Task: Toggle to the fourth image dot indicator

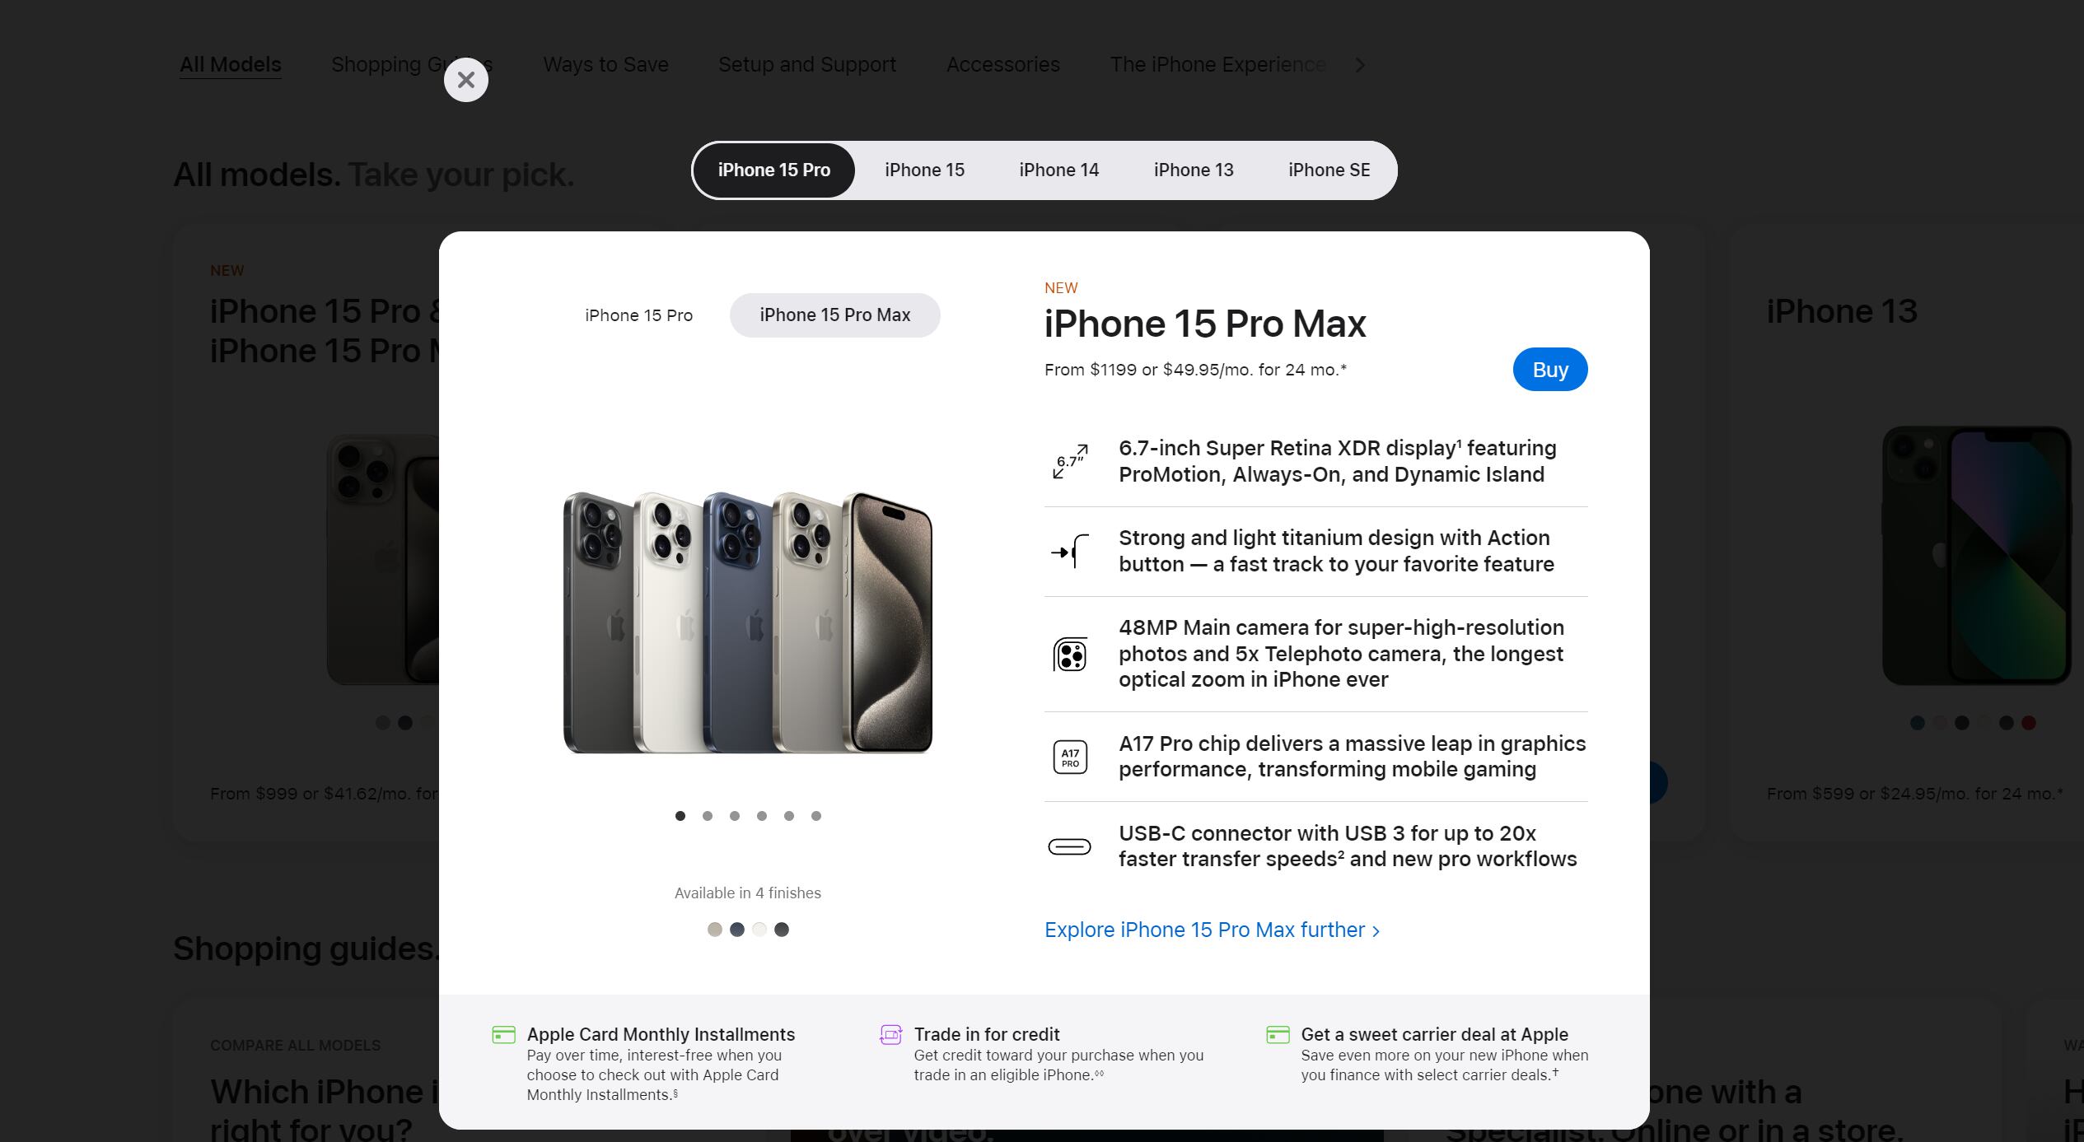Action: [761, 816]
